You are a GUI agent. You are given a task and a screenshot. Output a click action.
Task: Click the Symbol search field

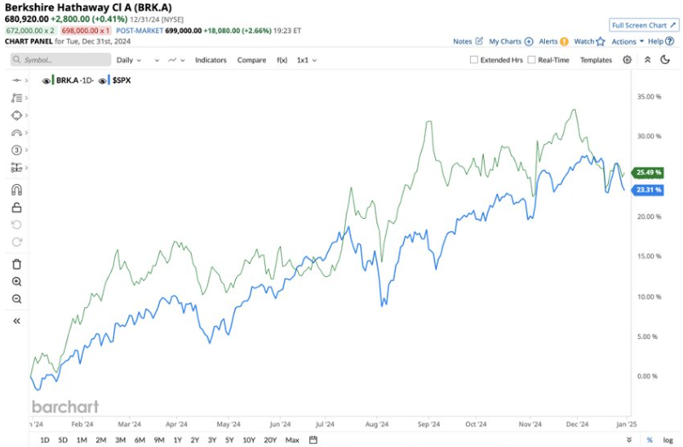pyautogui.click(x=60, y=60)
